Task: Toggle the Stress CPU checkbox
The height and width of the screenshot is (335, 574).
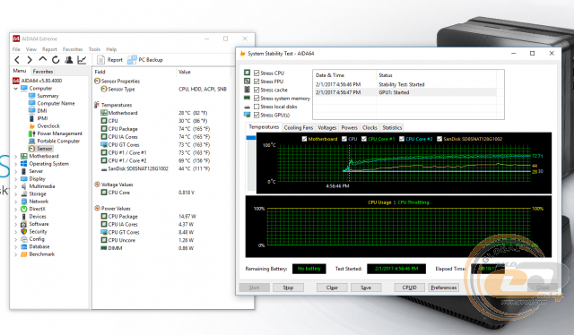Action: (x=257, y=73)
